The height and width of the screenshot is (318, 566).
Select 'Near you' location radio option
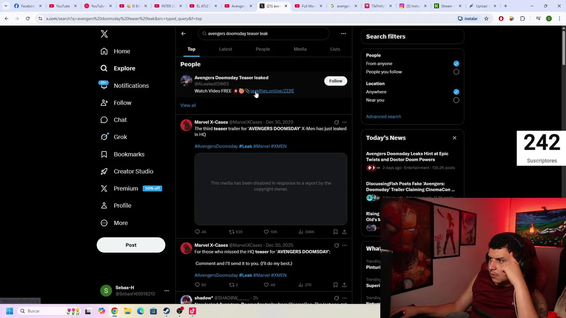coord(456,100)
